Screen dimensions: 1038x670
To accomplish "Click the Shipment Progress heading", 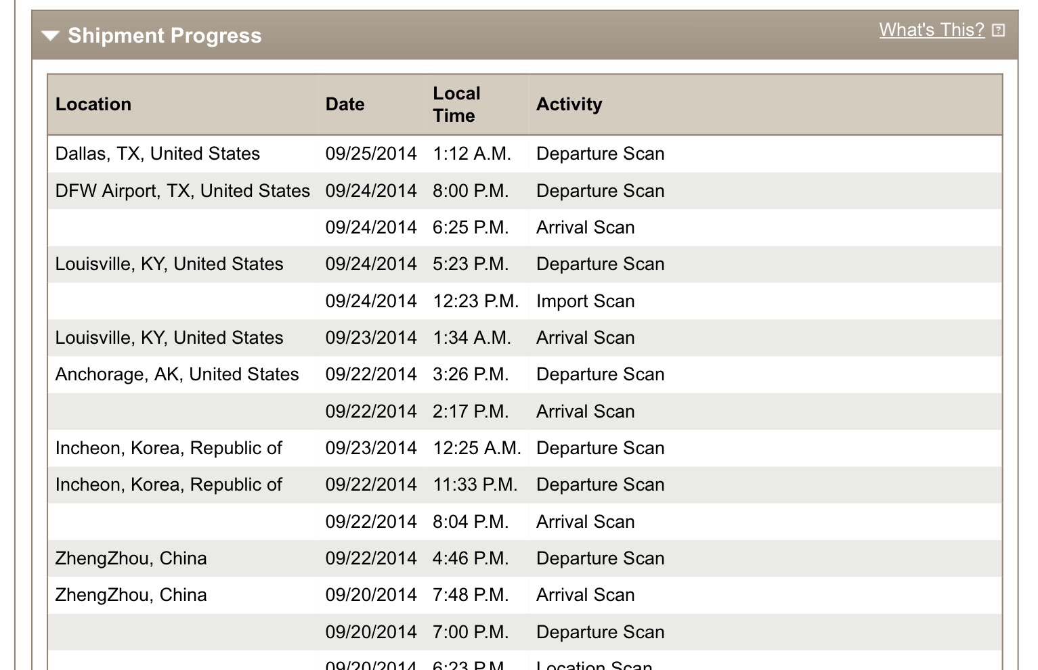I will 165,35.
